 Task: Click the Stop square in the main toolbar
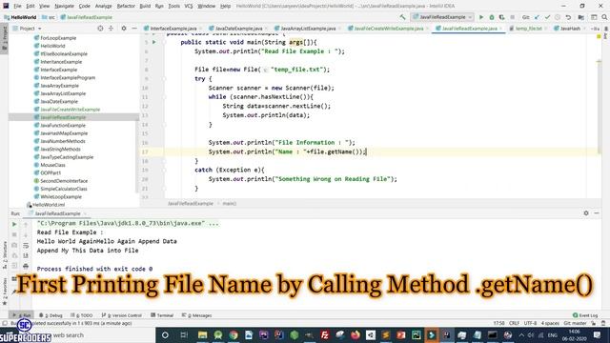coord(513,17)
